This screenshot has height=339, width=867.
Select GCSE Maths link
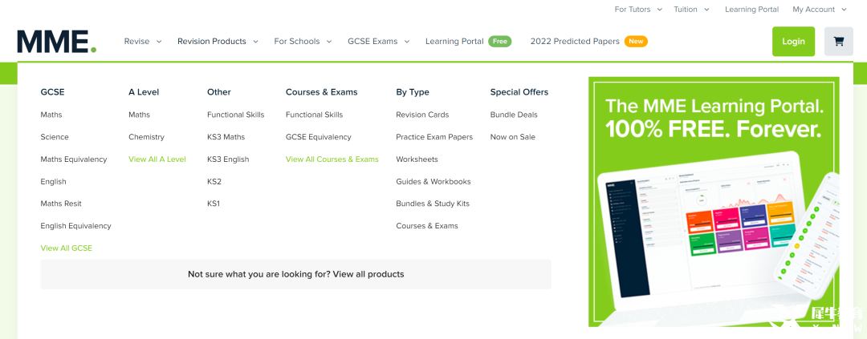click(51, 115)
